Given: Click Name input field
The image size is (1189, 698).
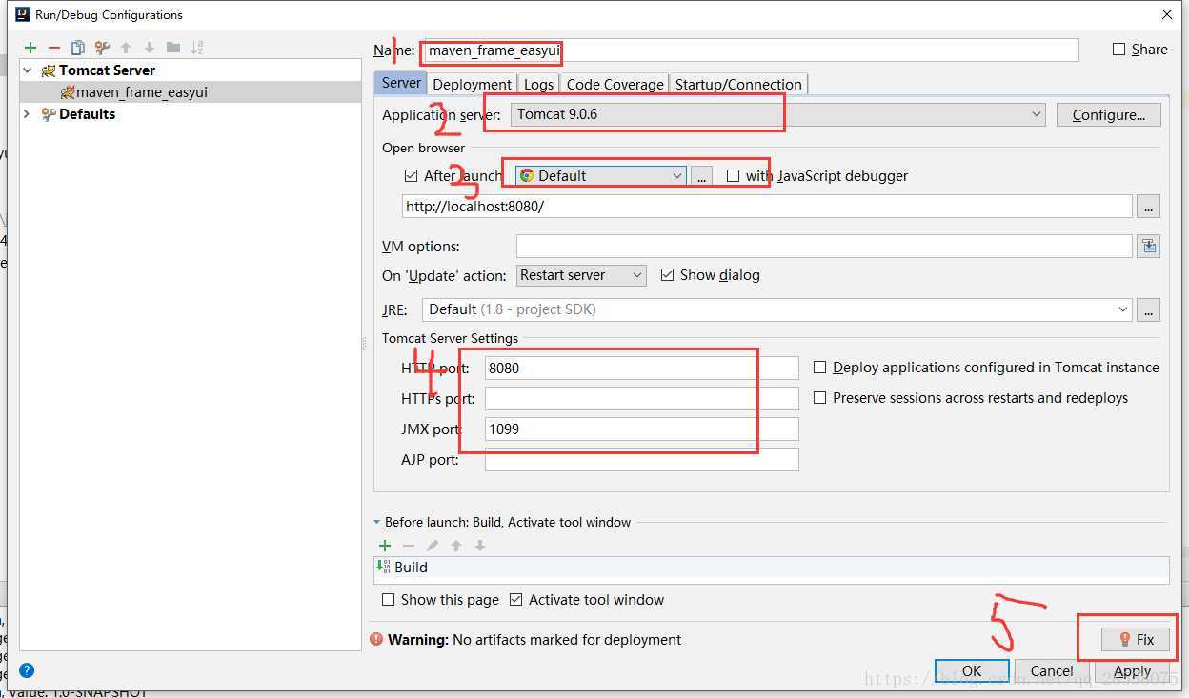Looking at the screenshot, I should tap(750, 50).
